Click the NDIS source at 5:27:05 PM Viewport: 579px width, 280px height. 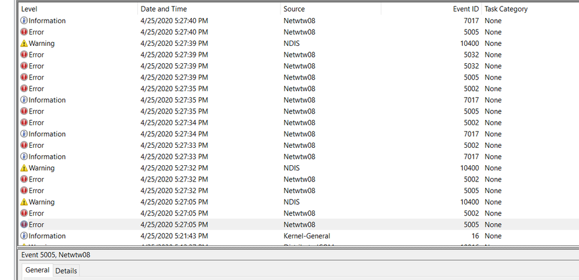point(292,202)
